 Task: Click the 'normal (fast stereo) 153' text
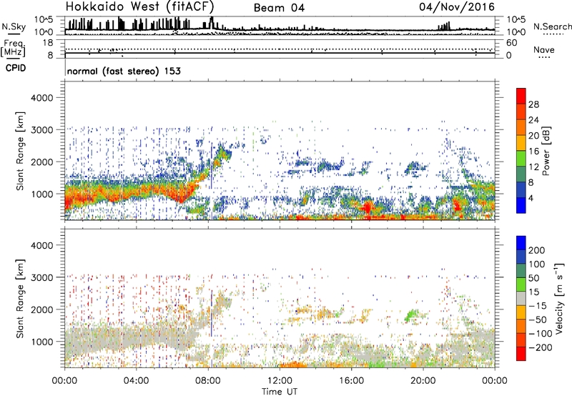point(124,71)
